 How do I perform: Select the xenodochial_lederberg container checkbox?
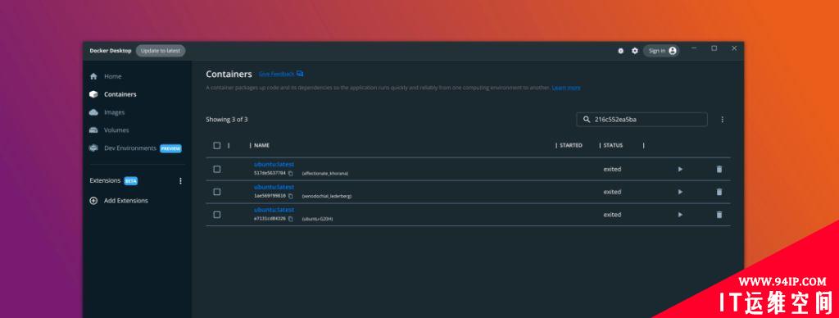click(216, 192)
